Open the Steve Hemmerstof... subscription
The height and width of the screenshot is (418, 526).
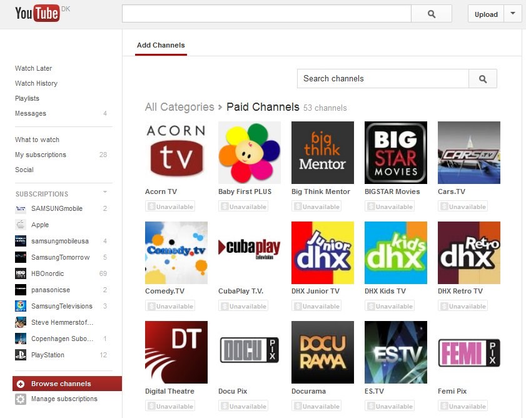point(62,322)
